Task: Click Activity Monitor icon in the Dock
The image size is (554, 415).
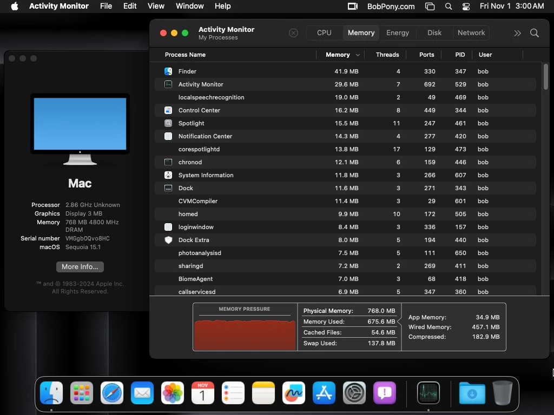Action: [x=428, y=393]
